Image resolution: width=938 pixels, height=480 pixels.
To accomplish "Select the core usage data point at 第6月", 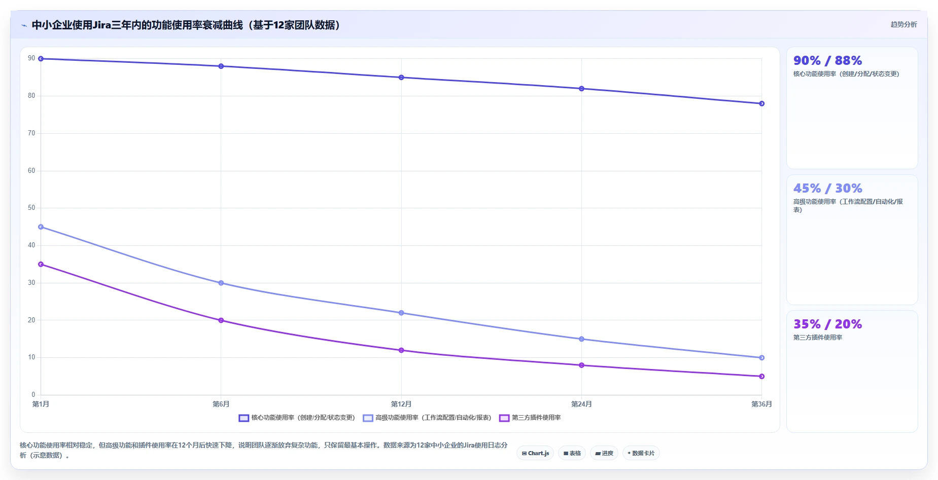I will pyautogui.click(x=221, y=66).
